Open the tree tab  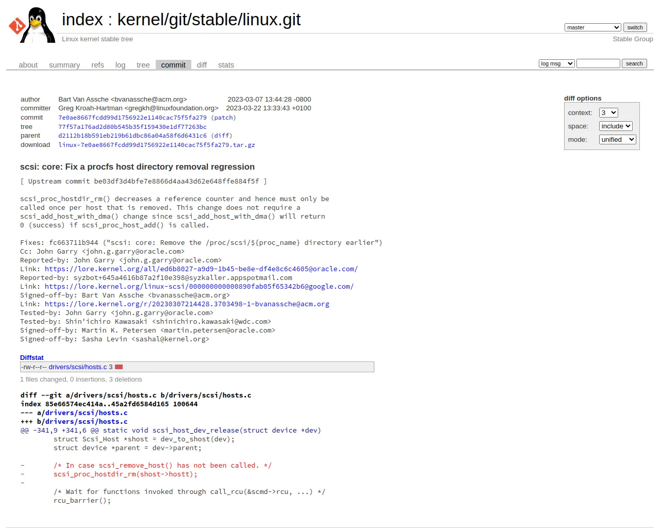point(143,65)
